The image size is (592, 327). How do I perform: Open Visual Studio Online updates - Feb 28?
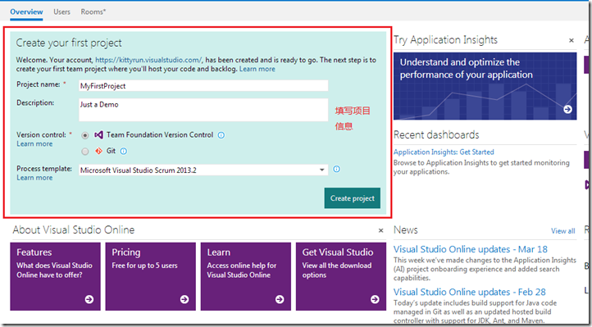pos(469,292)
